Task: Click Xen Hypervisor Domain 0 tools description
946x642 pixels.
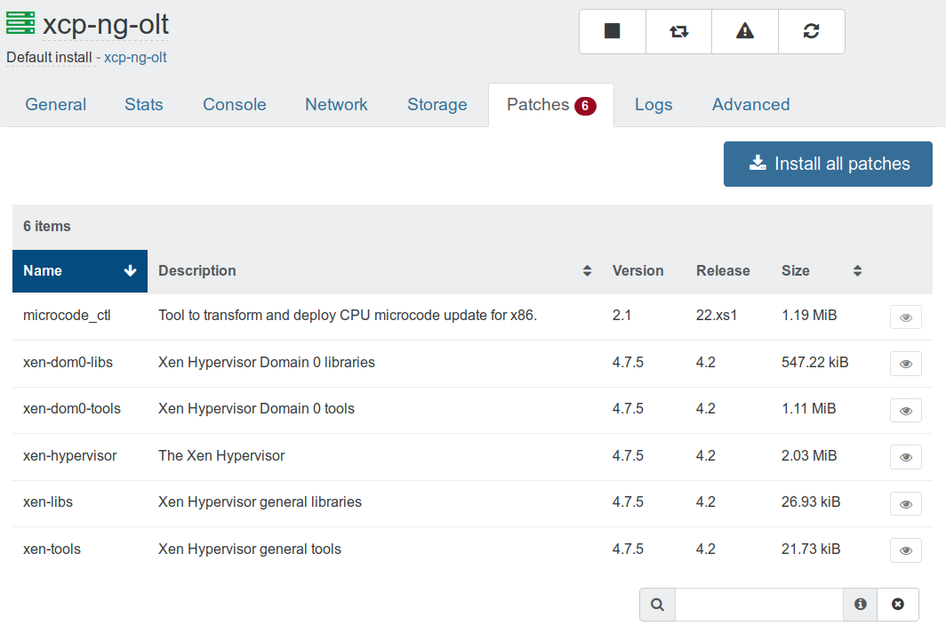Action: coord(256,408)
